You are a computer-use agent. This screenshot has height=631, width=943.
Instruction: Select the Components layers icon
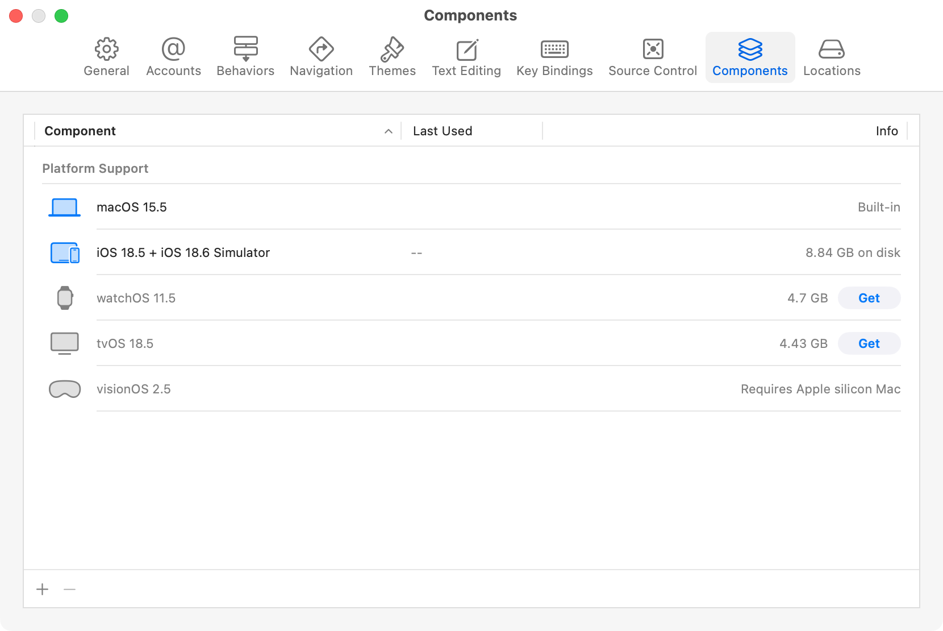[750, 49]
